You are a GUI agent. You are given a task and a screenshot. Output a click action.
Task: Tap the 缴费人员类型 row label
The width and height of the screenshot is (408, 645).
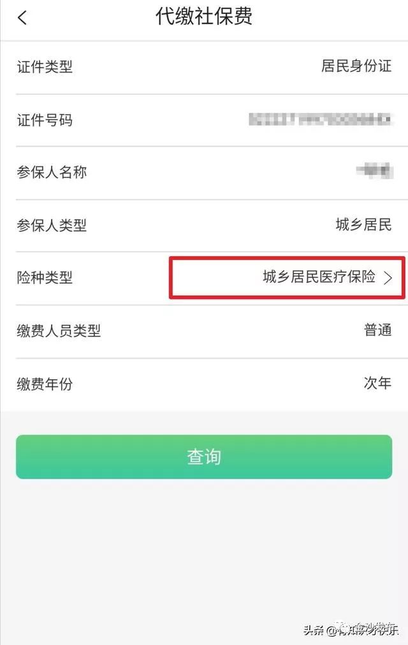coord(59,331)
